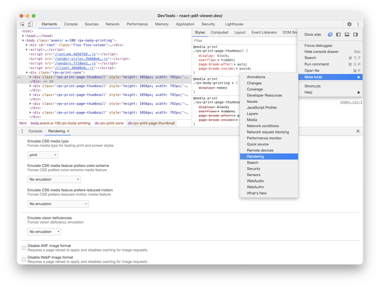Dock DevTools to left icon

coord(338,34)
